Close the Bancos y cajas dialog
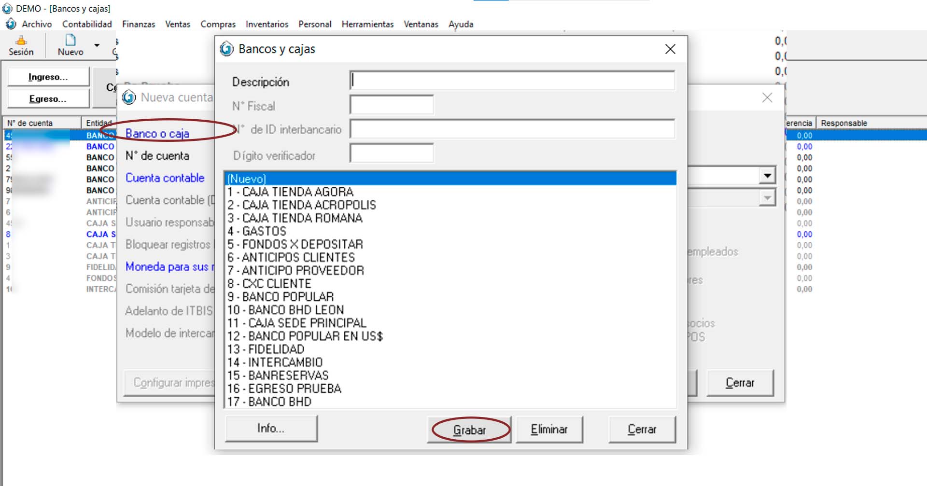The width and height of the screenshot is (927, 486). point(670,49)
